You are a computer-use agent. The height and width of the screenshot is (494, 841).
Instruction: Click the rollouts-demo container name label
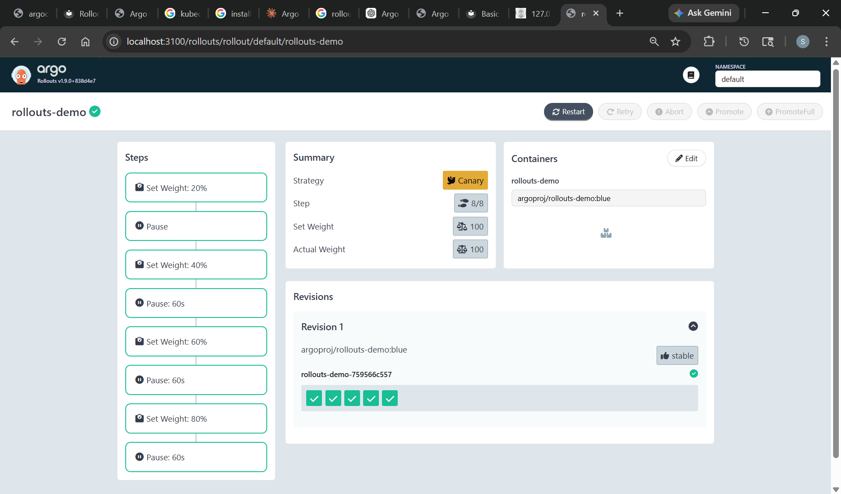tap(535, 181)
